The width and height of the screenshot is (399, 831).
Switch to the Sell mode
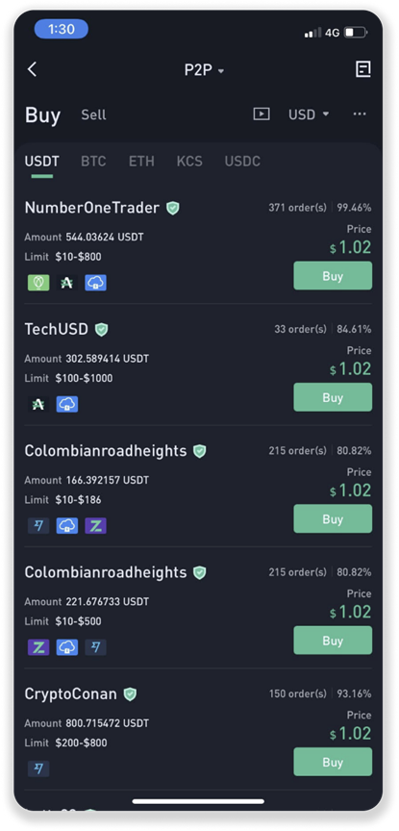click(x=94, y=115)
